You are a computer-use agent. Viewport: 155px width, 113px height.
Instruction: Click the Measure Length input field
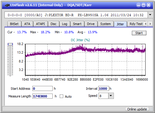click(42, 96)
